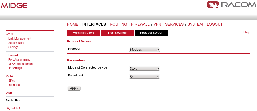257x111 pixels.
Task: Select Digital I/O in the sidebar
Action: pos(13,108)
